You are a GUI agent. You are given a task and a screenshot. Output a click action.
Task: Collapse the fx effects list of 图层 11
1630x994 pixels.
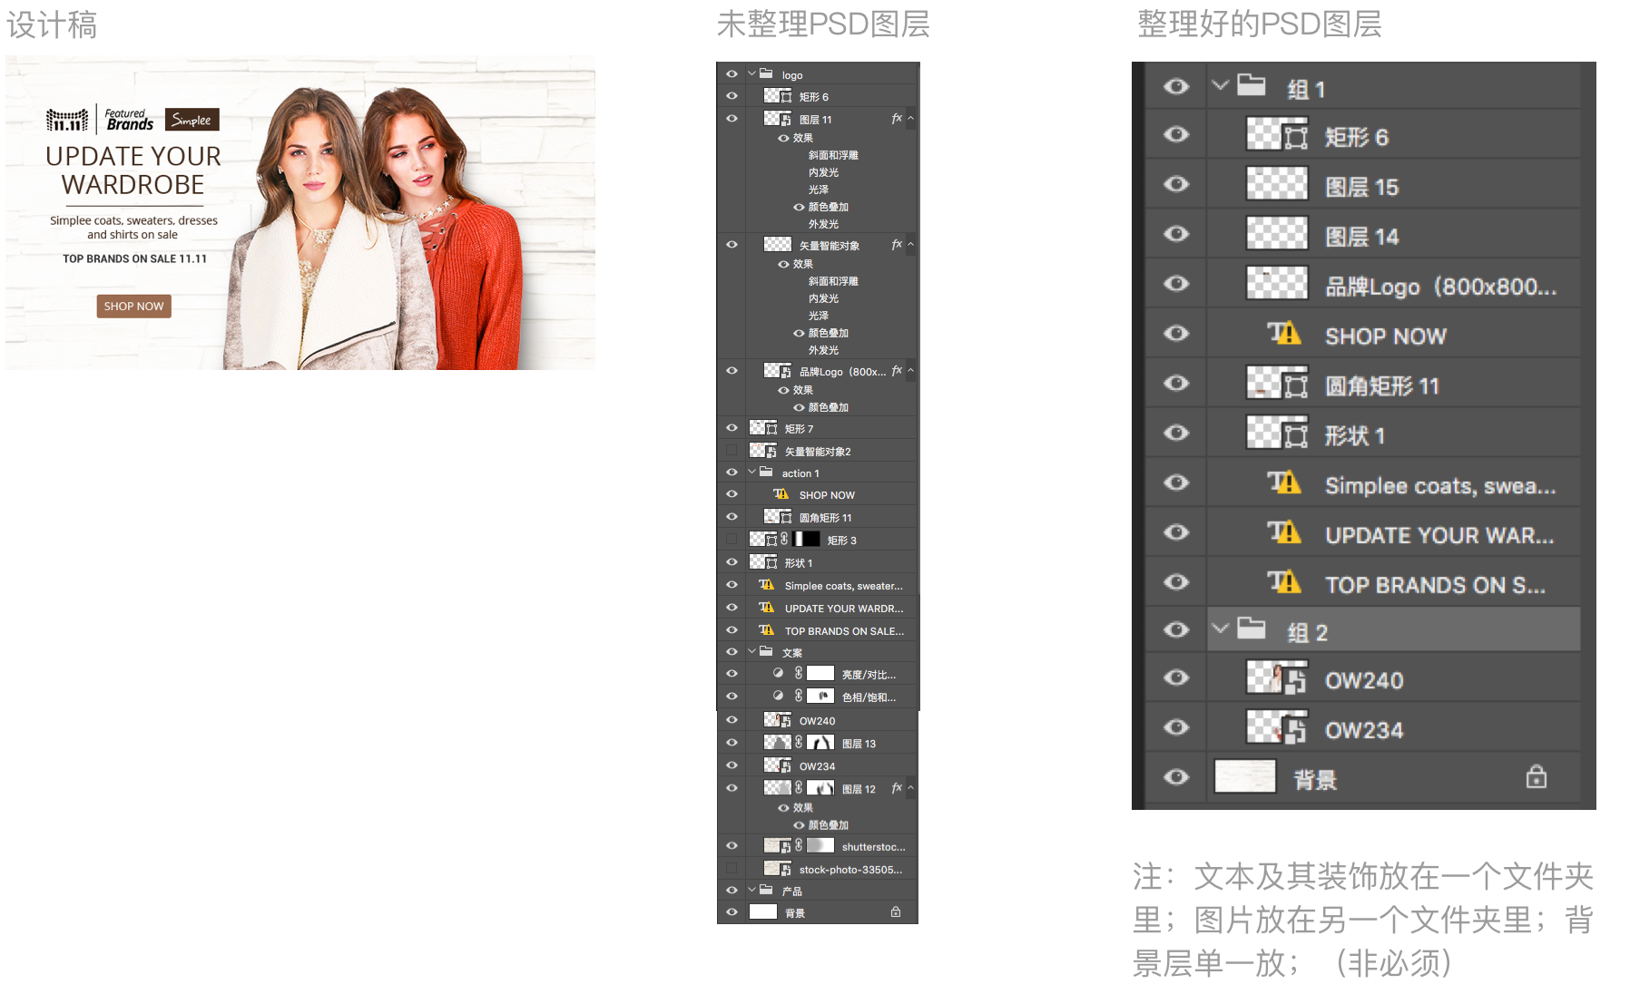tap(910, 118)
